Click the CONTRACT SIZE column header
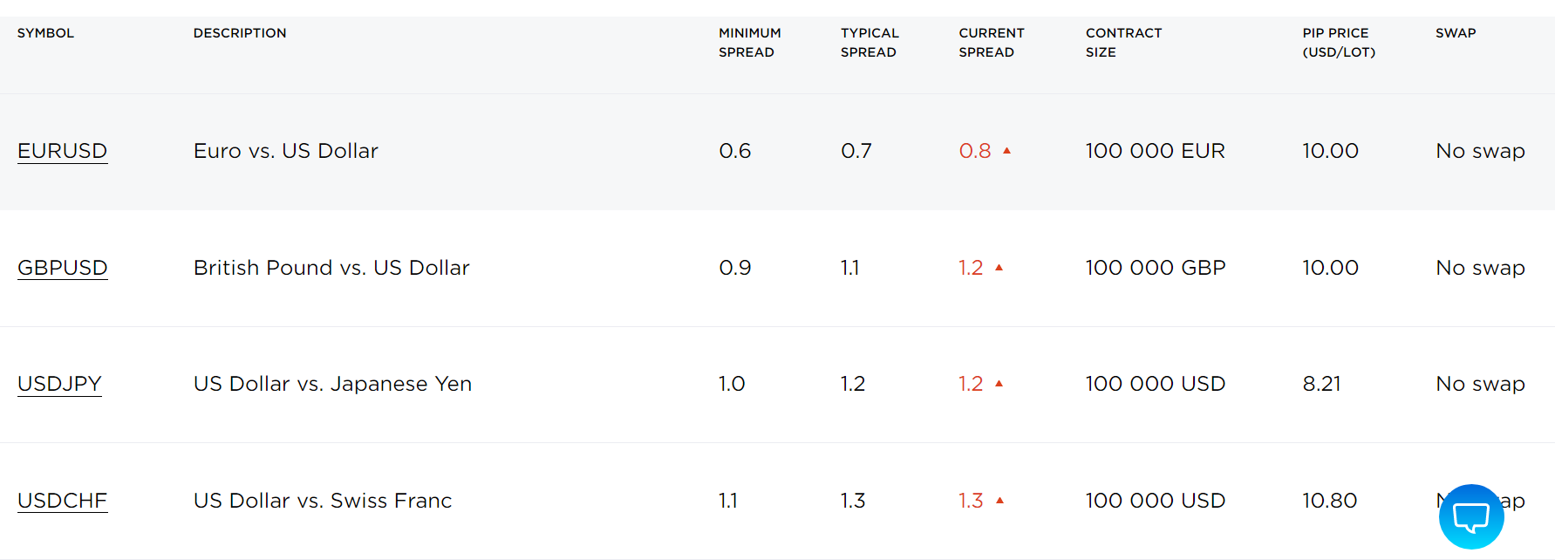This screenshot has width=1555, height=560. point(1123,43)
